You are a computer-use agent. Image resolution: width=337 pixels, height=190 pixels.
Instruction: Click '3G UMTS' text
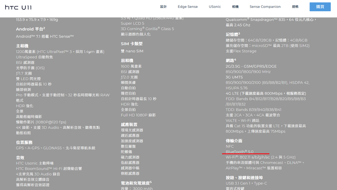click(x=234, y=77)
